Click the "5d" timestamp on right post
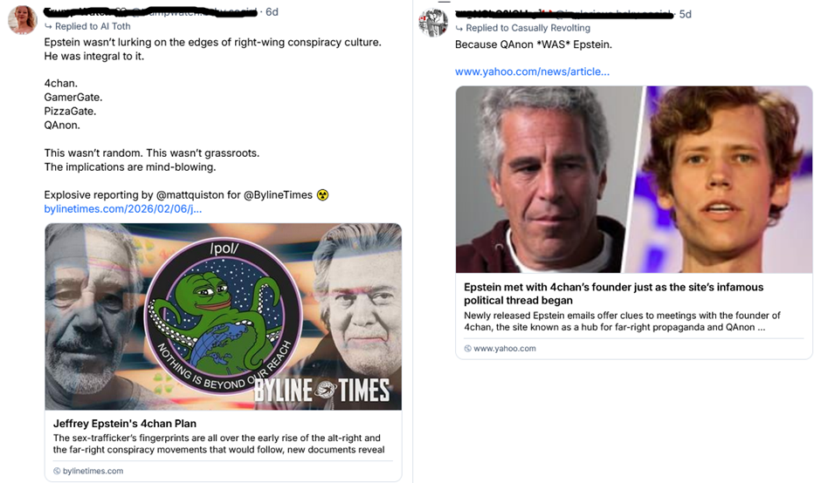Image resolution: width=821 pixels, height=483 pixels. pos(685,14)
